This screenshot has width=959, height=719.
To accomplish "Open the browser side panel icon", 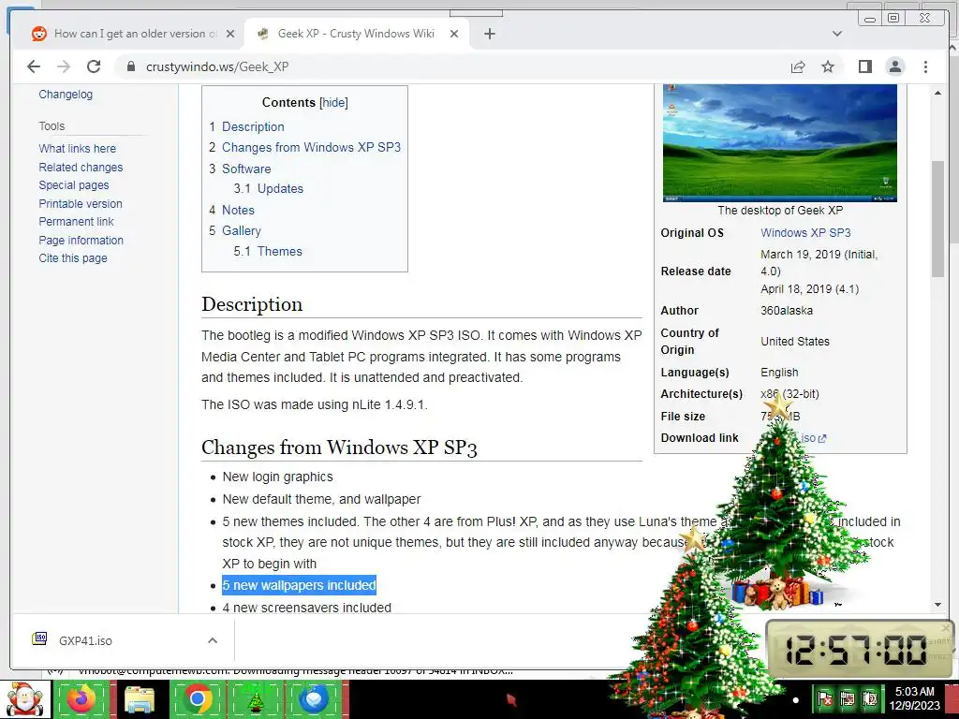I will click(x=864, y=66).
